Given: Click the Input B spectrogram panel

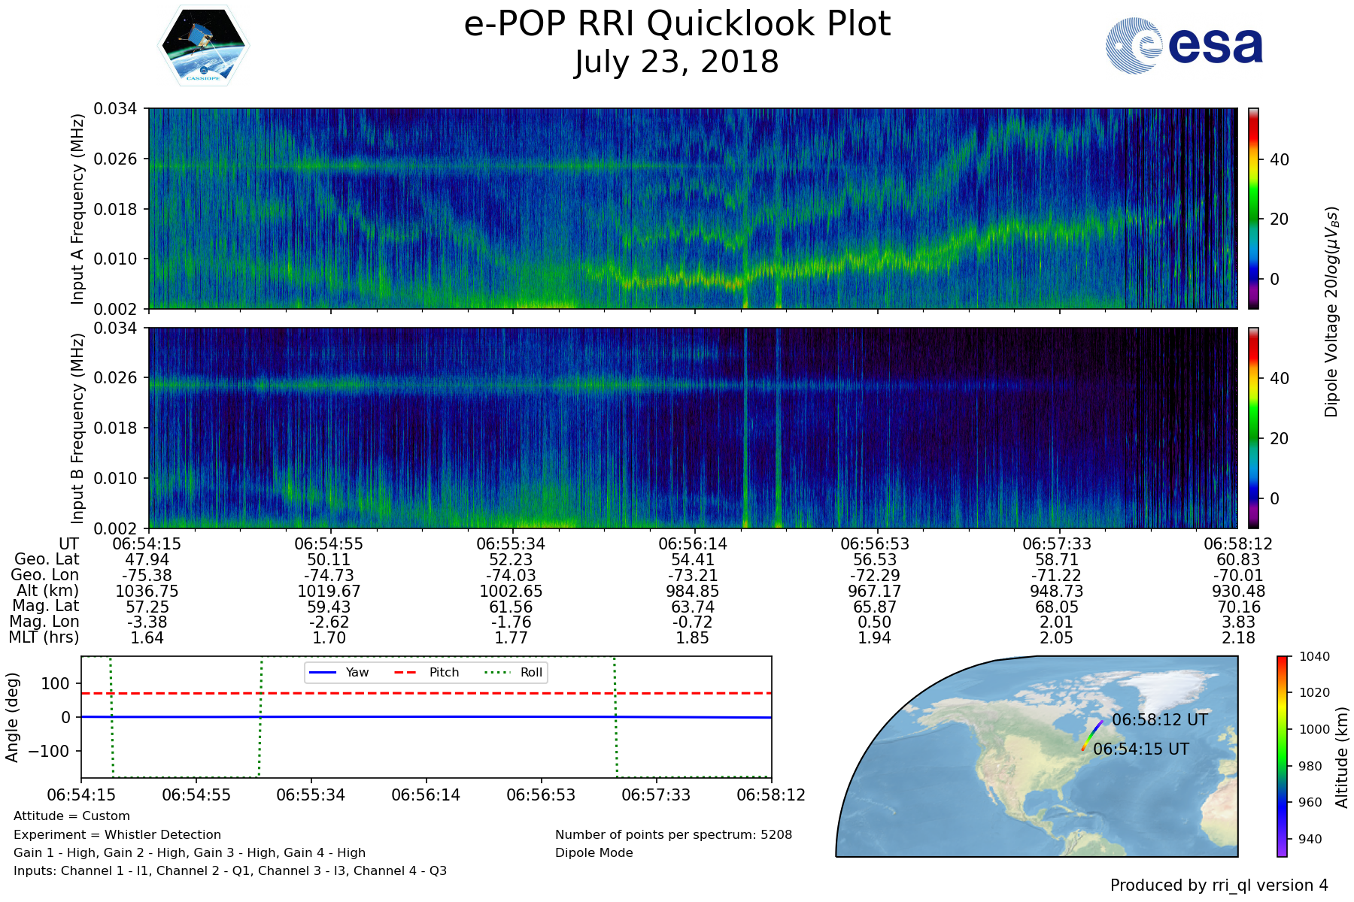Looking at the screenshot, I should [692, 428].
